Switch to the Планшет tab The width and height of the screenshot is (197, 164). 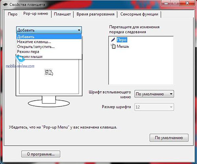(x=62, y=14)
